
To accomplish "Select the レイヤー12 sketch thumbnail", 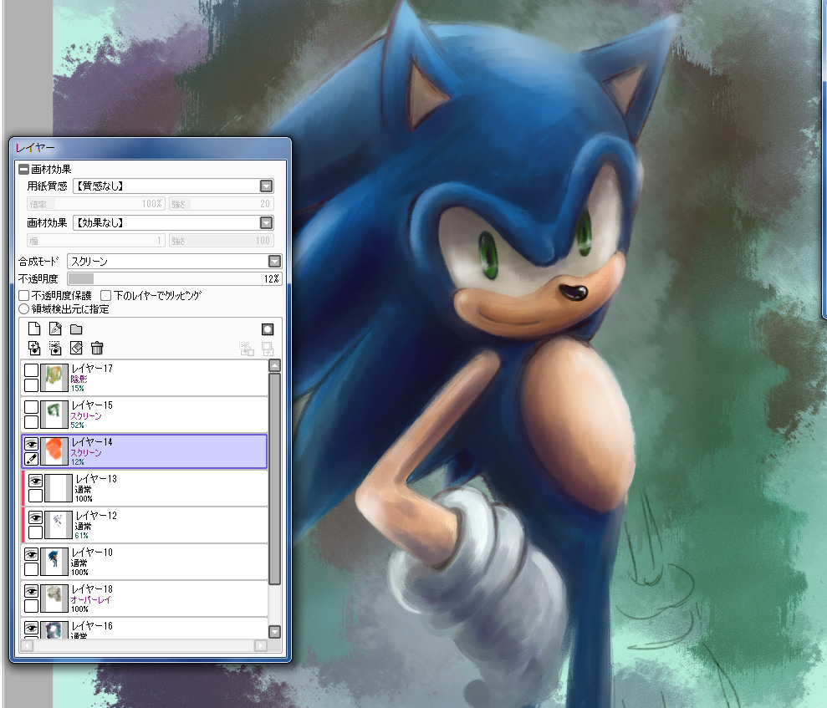I will [59, 525].
